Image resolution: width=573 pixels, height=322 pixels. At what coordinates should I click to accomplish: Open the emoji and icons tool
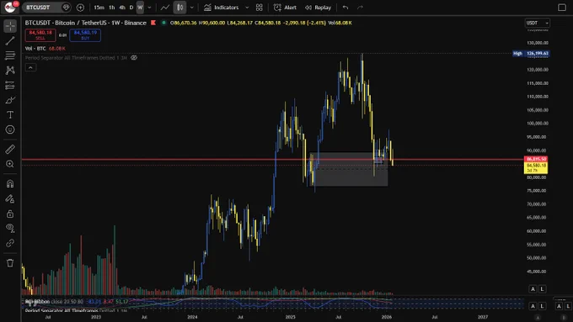(10, 129)
